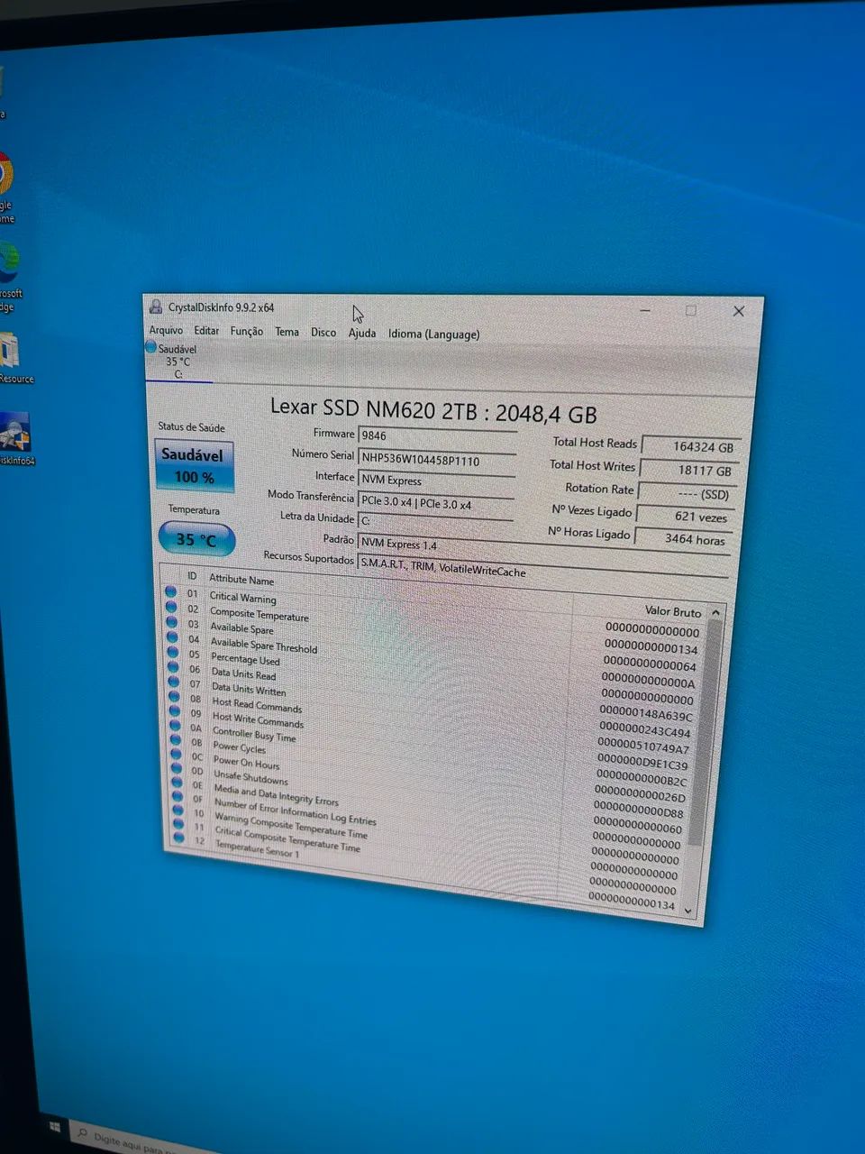Click the status circle for Power On Hours
865x1154 pixels.
point(176,756)
